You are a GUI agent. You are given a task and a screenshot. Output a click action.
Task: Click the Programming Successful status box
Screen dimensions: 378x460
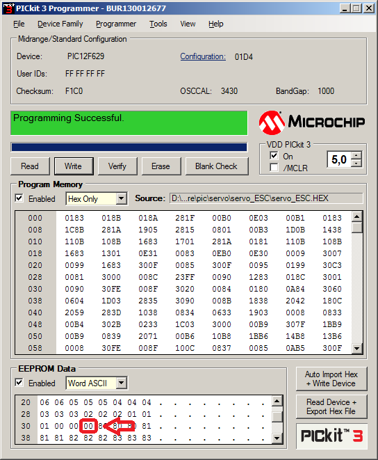pos(129,123)
